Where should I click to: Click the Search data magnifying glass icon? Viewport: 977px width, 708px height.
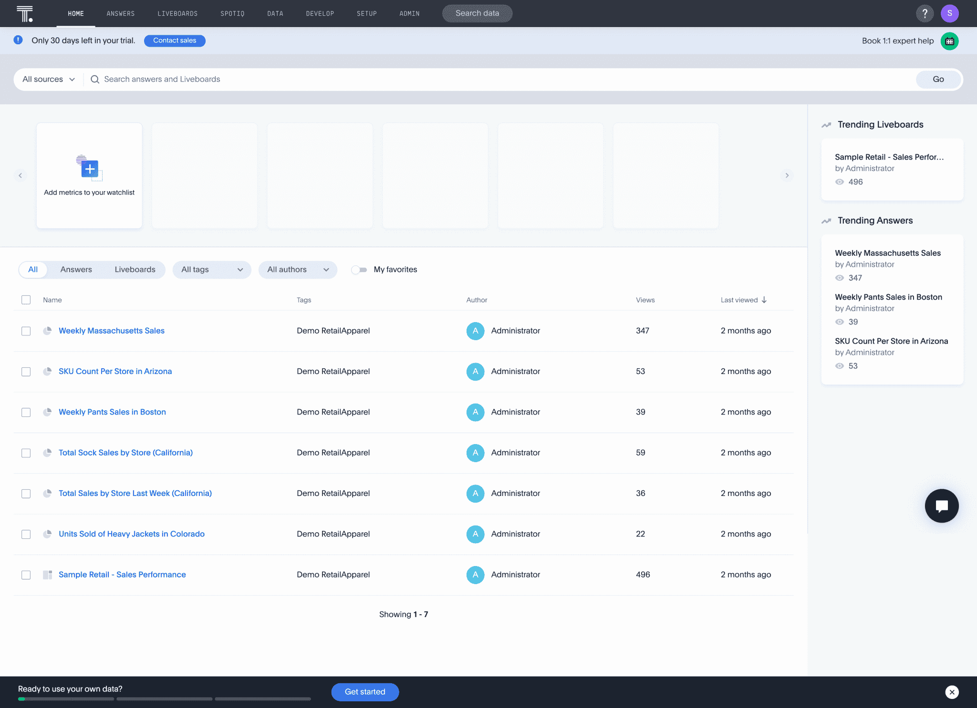[94, 80]
